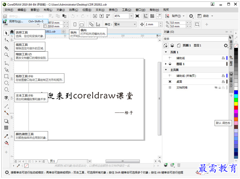Toggle show guidelines button

click(159, 16)
